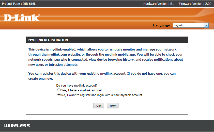Click the WIRELESS footer logo
Screen dimensions: 214x132
tap(17, 126)
